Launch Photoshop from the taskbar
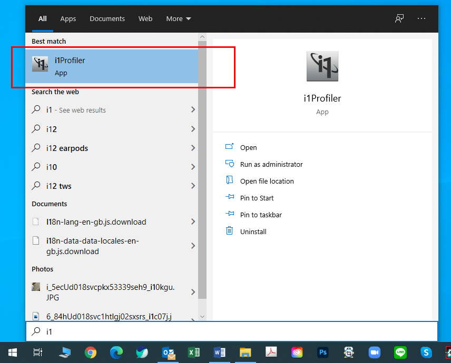451x363 pixels. [x=323, y=352]
